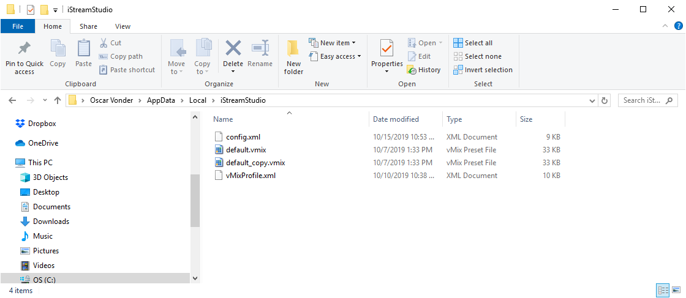Open the Move to menu
This screenshot has width=686, height=298.
point(177,58)
